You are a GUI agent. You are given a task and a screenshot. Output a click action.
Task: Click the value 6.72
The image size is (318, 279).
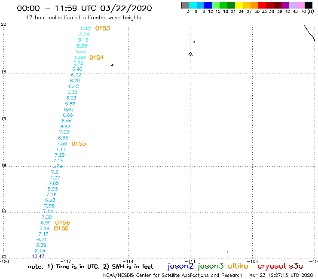(76, 75)
